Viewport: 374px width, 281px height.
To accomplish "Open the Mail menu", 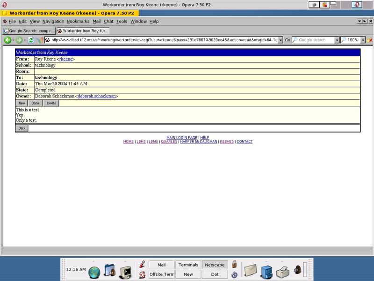I will click(x=97, y=21).
